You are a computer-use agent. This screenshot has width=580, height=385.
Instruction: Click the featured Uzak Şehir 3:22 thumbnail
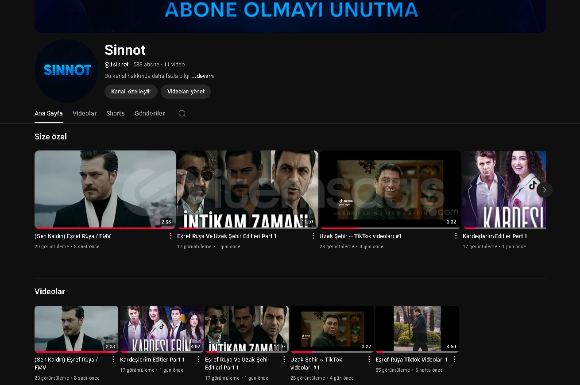(x=390, y=189)
